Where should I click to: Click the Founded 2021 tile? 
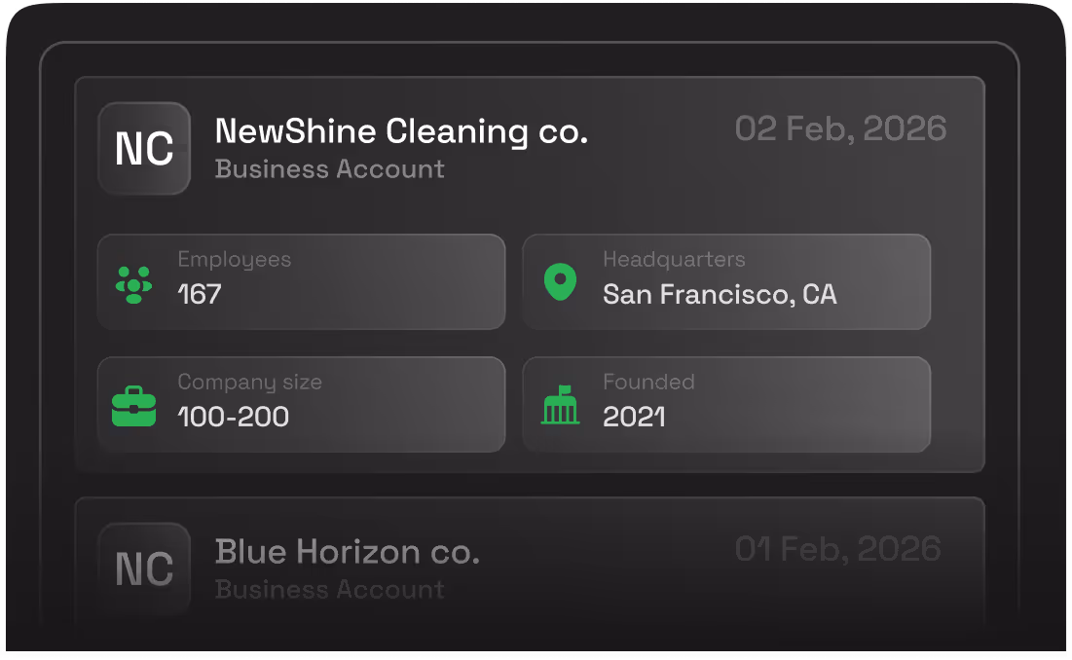(x=726, y=405)
